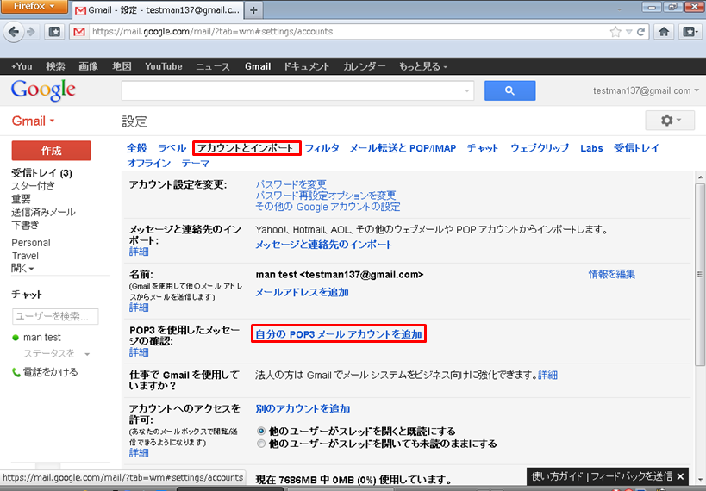Viewport: 706px width, 491px height.
Task: Click カレンダー in the black Google bar
Action: 365,66
